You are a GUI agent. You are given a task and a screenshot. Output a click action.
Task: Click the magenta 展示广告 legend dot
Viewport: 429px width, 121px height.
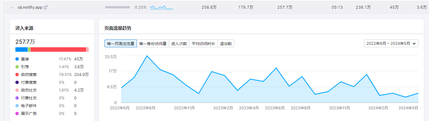pos(17,113)
